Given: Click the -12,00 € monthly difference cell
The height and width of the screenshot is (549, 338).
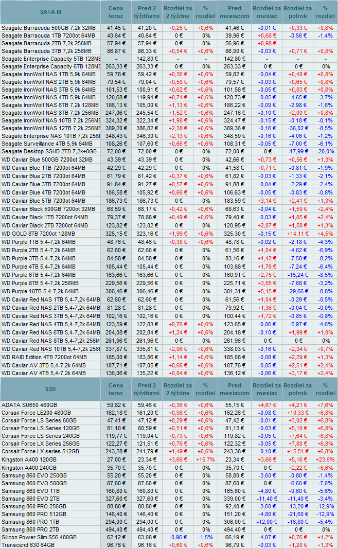Looking at the screenshot, I should click(x=267, y=522).
